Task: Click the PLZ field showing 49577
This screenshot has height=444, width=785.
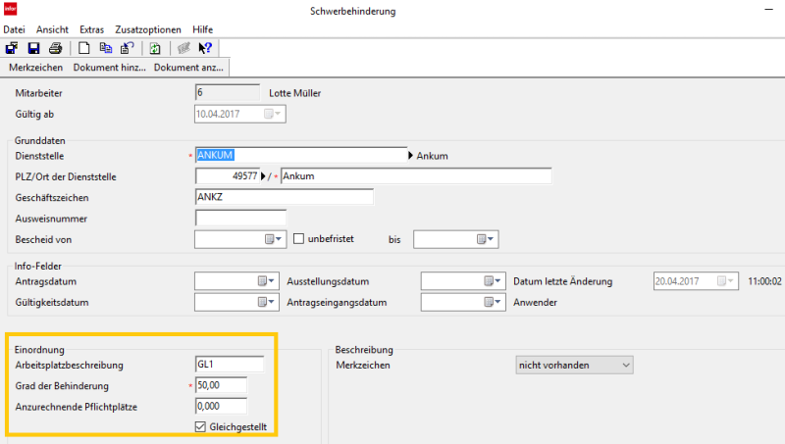Action: coord(228,176)
